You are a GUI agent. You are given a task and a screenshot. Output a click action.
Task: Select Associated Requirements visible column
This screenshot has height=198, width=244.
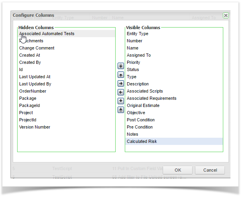(x=152, y=99)
